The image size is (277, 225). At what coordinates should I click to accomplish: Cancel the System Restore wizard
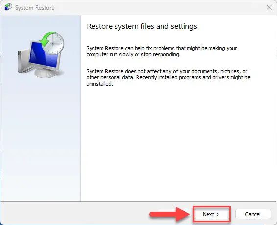[x=253, y=214]
